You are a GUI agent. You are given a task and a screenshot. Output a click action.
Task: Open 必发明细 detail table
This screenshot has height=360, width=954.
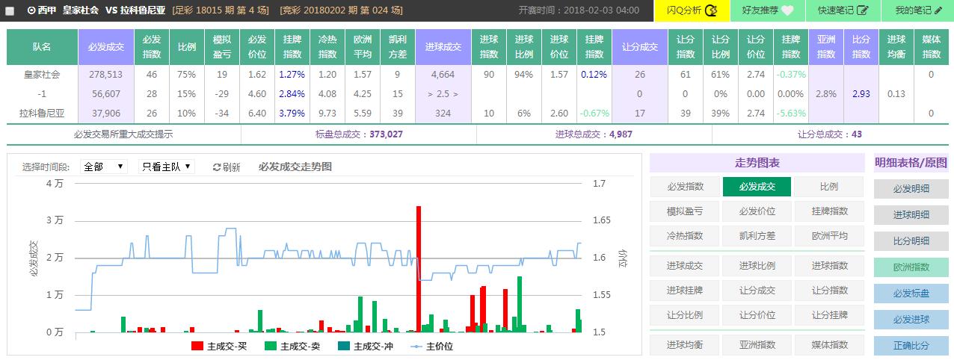pyautogui.click(x=911, y=188)
